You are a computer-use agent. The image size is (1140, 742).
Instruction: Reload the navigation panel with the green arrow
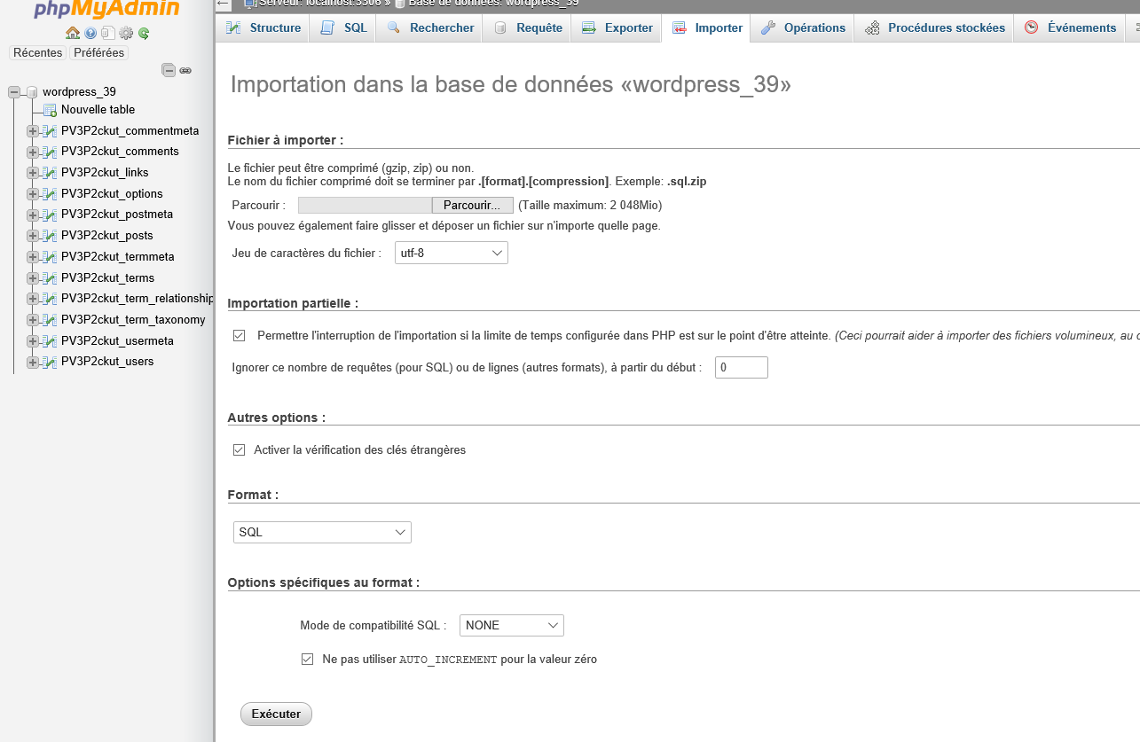tap(144, 33)
